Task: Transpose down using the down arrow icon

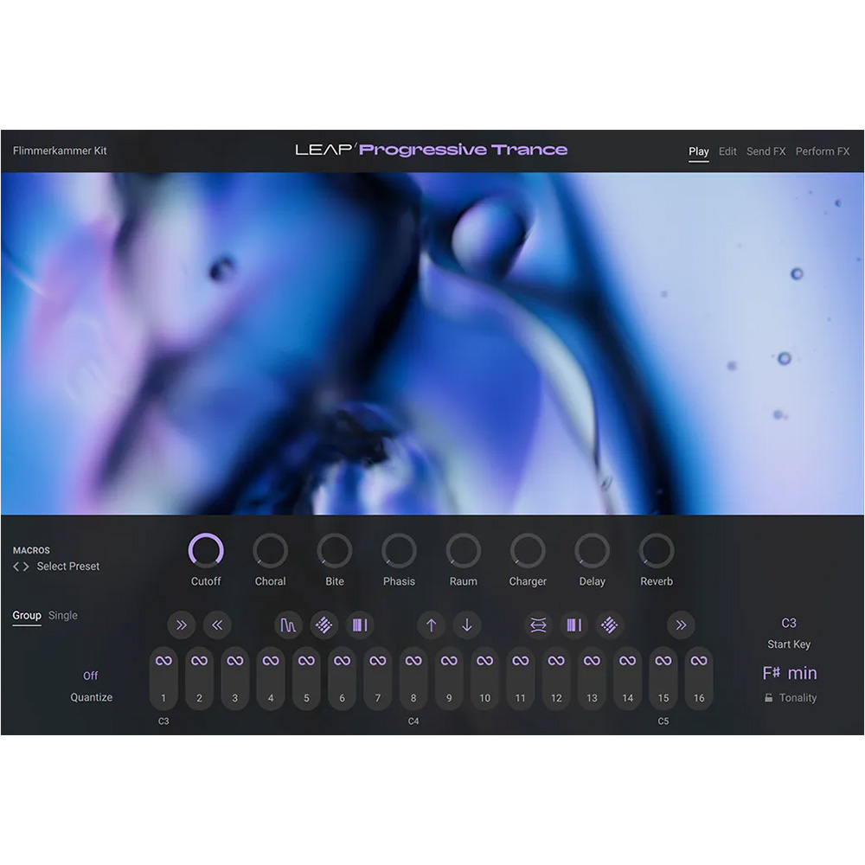Action: (x=467, y=625)
